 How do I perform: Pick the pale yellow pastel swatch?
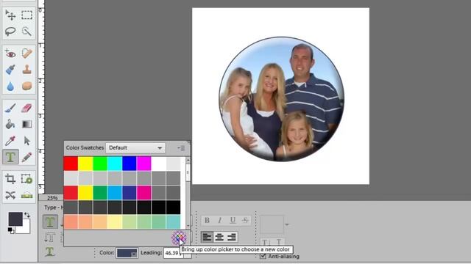click(115, 221)
